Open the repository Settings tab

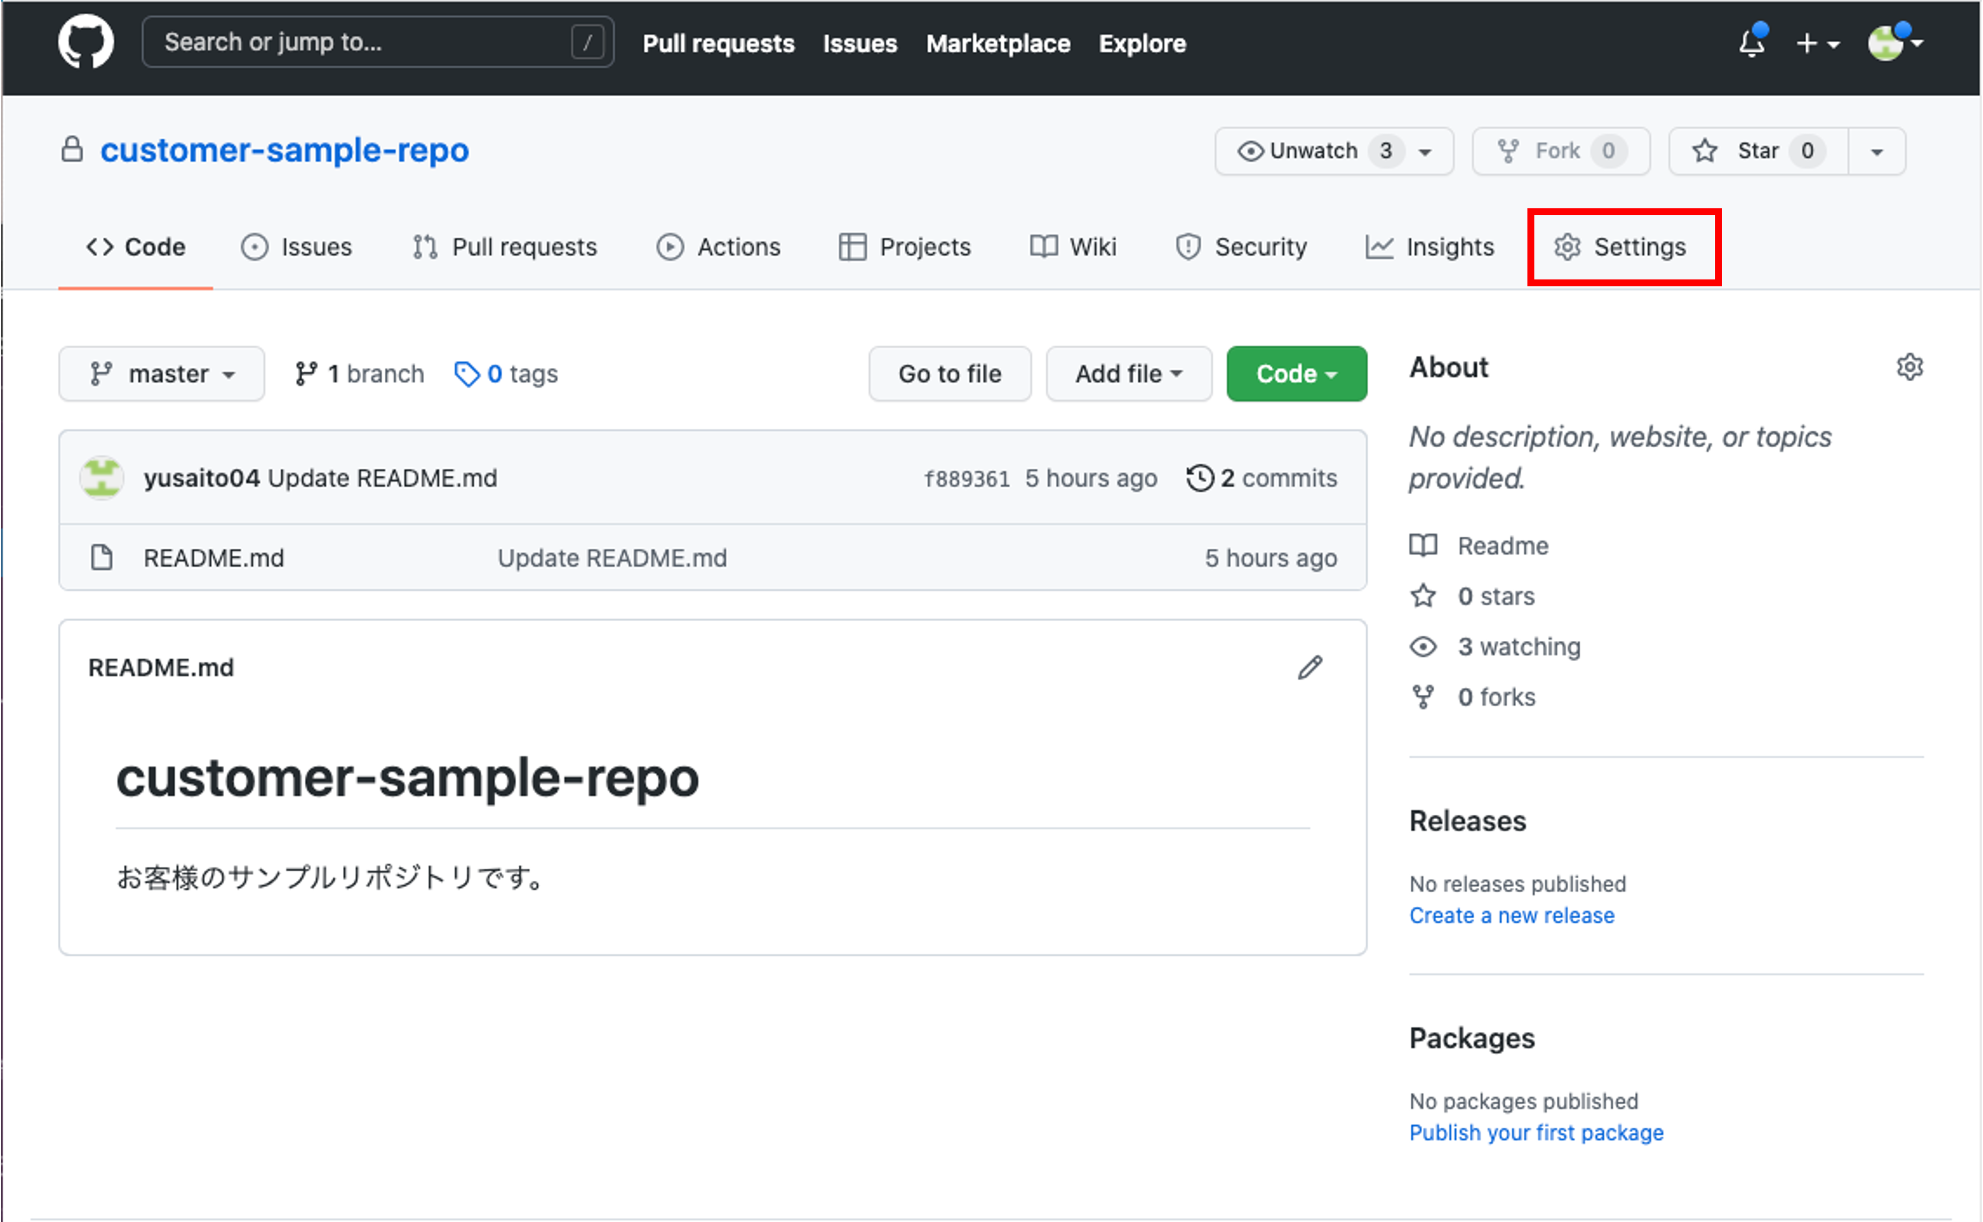pos(1620,246)
